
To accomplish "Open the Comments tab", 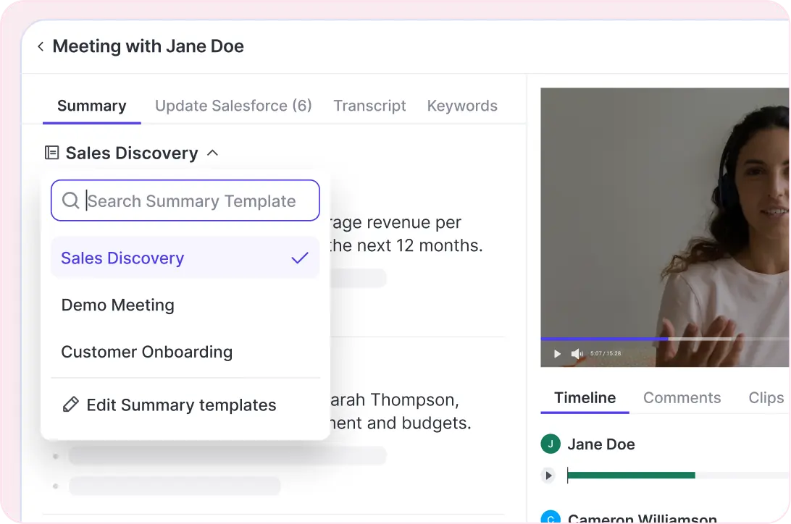I will point(682,398).
